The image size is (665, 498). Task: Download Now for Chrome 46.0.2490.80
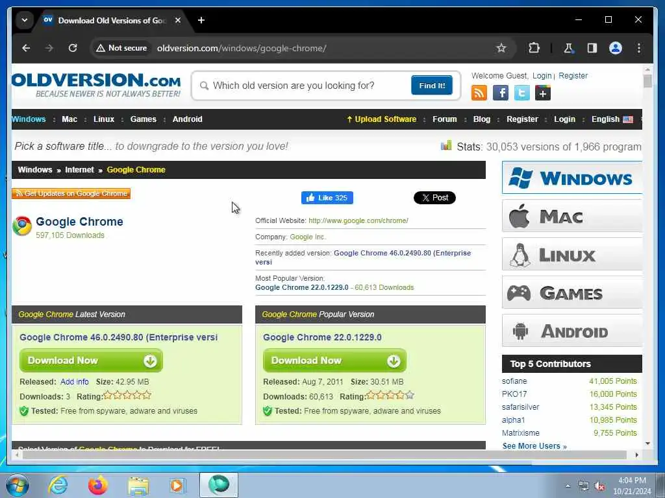[x=91, y=361]
